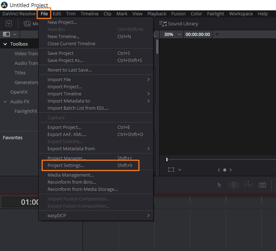Choose New Timeline... menu entry
This screenshot has height=251, width=276.
(x=96, y=37)
